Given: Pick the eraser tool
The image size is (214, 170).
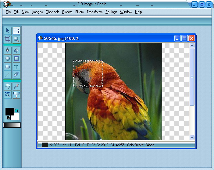Looking at the screenshot, I should (16, 75).
